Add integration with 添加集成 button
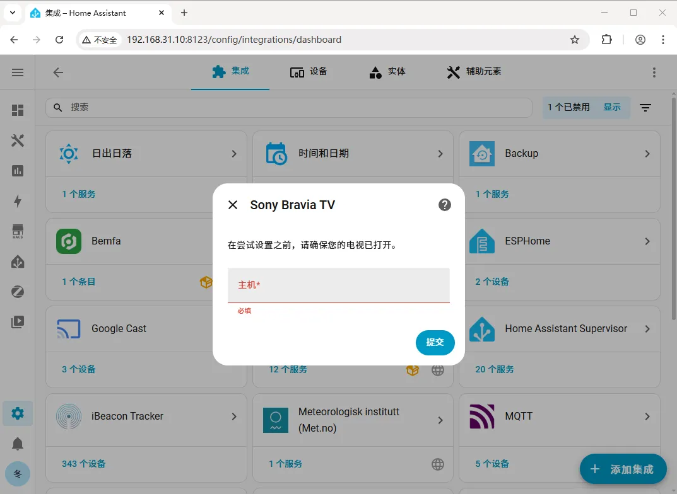Screen dimensions: 677x494 [x=623, y=469]
